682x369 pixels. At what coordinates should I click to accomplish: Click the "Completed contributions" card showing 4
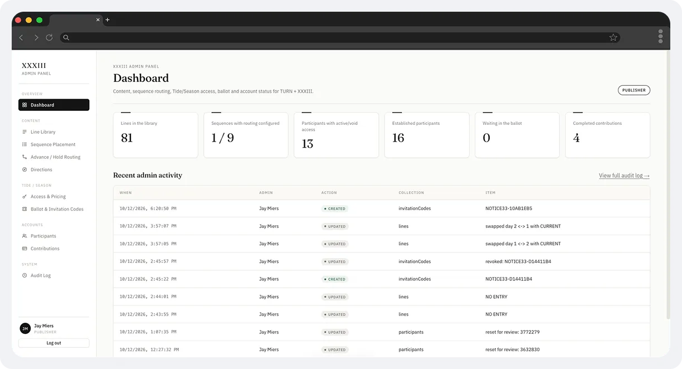607,135
